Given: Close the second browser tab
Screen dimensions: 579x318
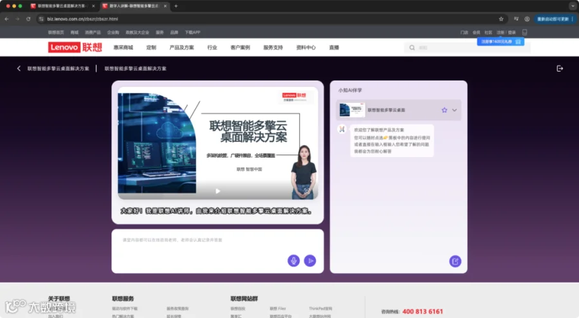Looking at the screenshot, I should pyautogui.click(x=165, y=6).
